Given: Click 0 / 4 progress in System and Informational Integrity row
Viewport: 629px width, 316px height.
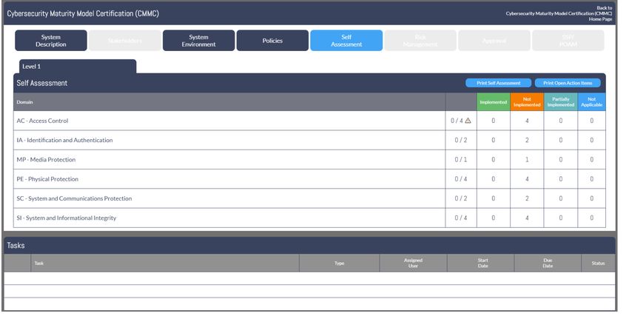Looking at the screenshot, I should pyautogui.click(x=461, y=218).
